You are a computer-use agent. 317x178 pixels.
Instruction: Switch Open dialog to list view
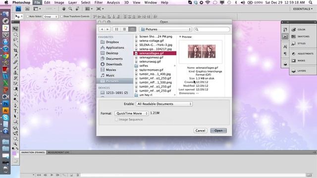(x=124, y=29)
